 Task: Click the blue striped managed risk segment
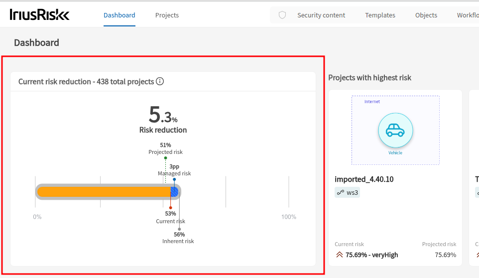[x=174, y=192]
